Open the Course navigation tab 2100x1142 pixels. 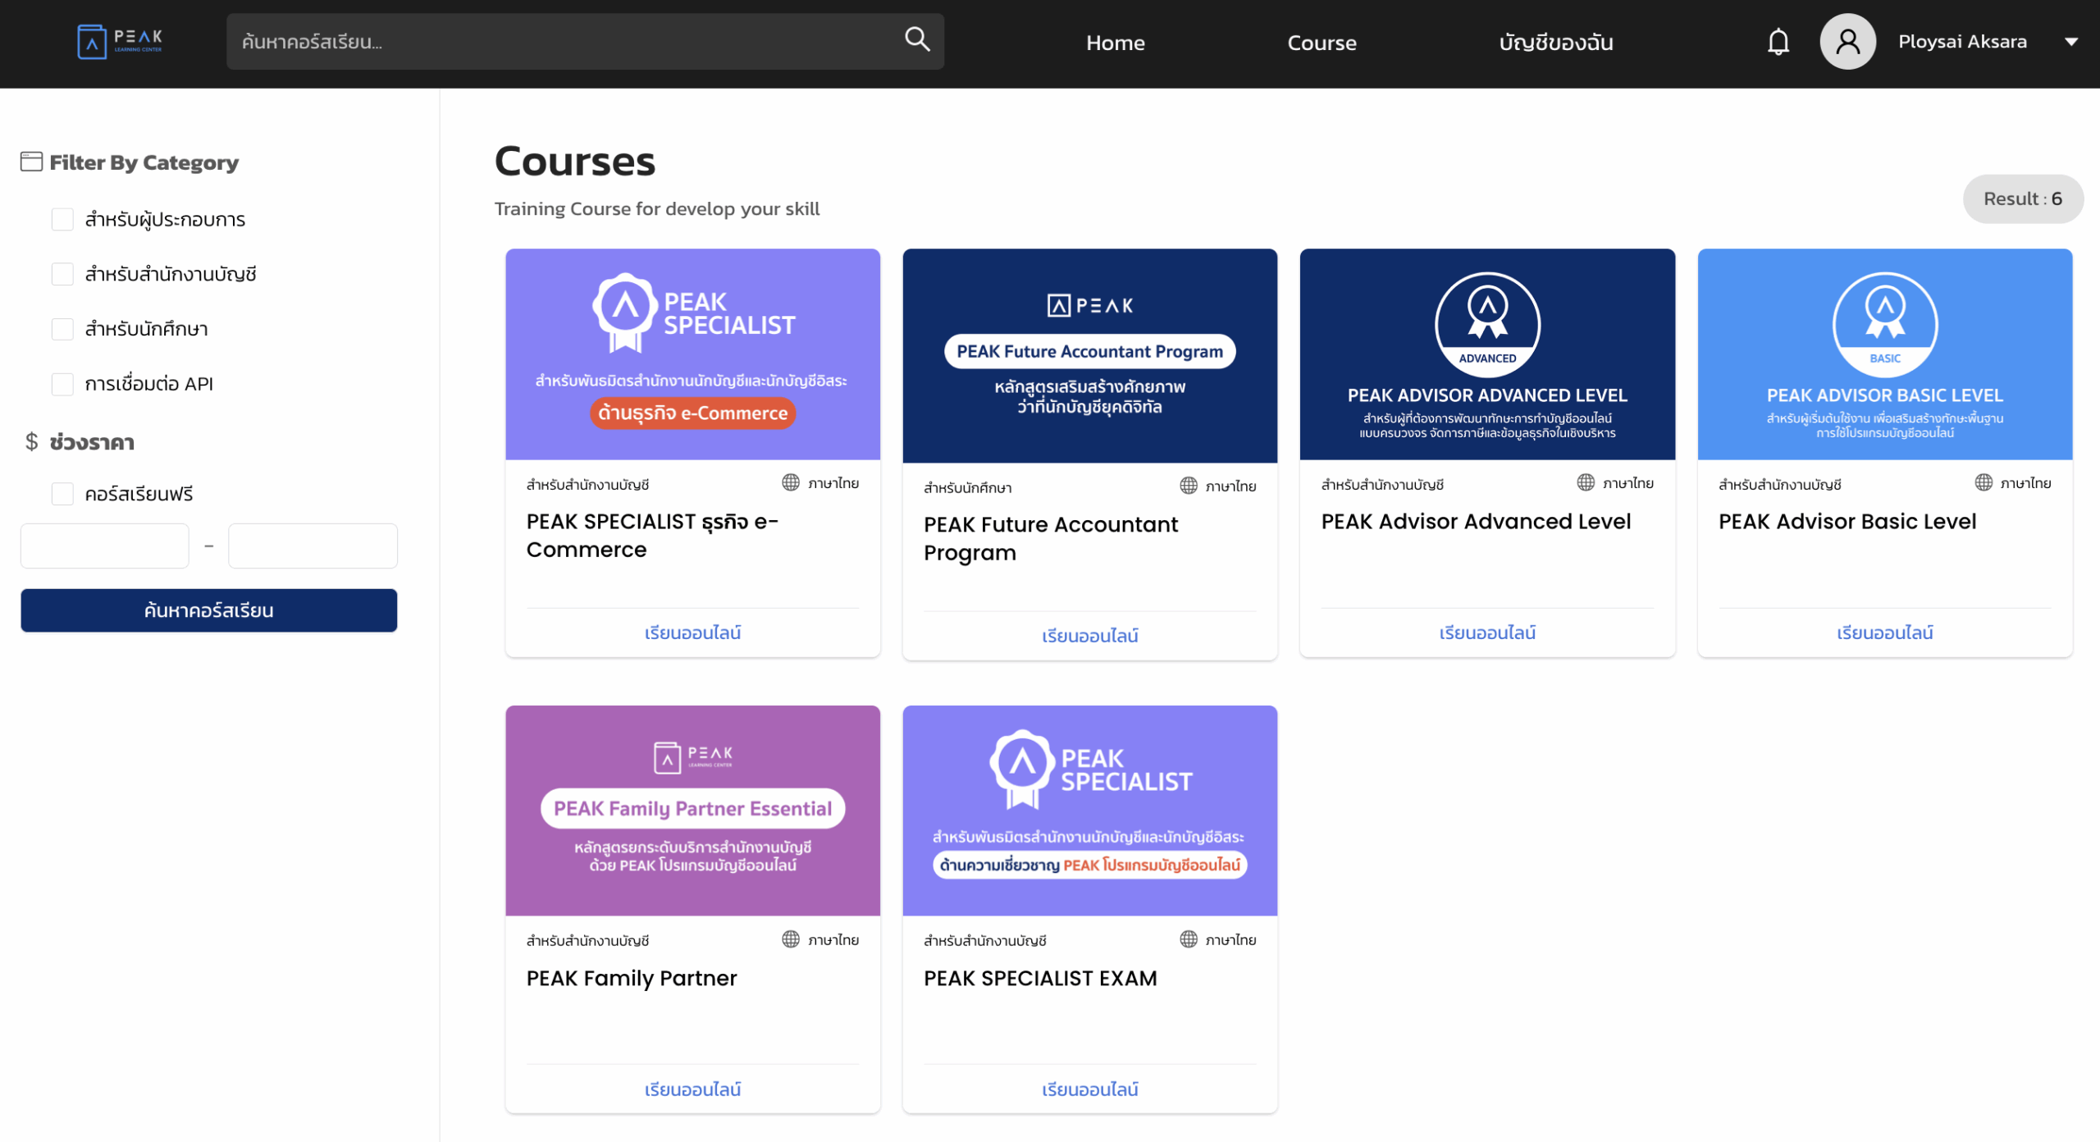[x=1322, y=42]
